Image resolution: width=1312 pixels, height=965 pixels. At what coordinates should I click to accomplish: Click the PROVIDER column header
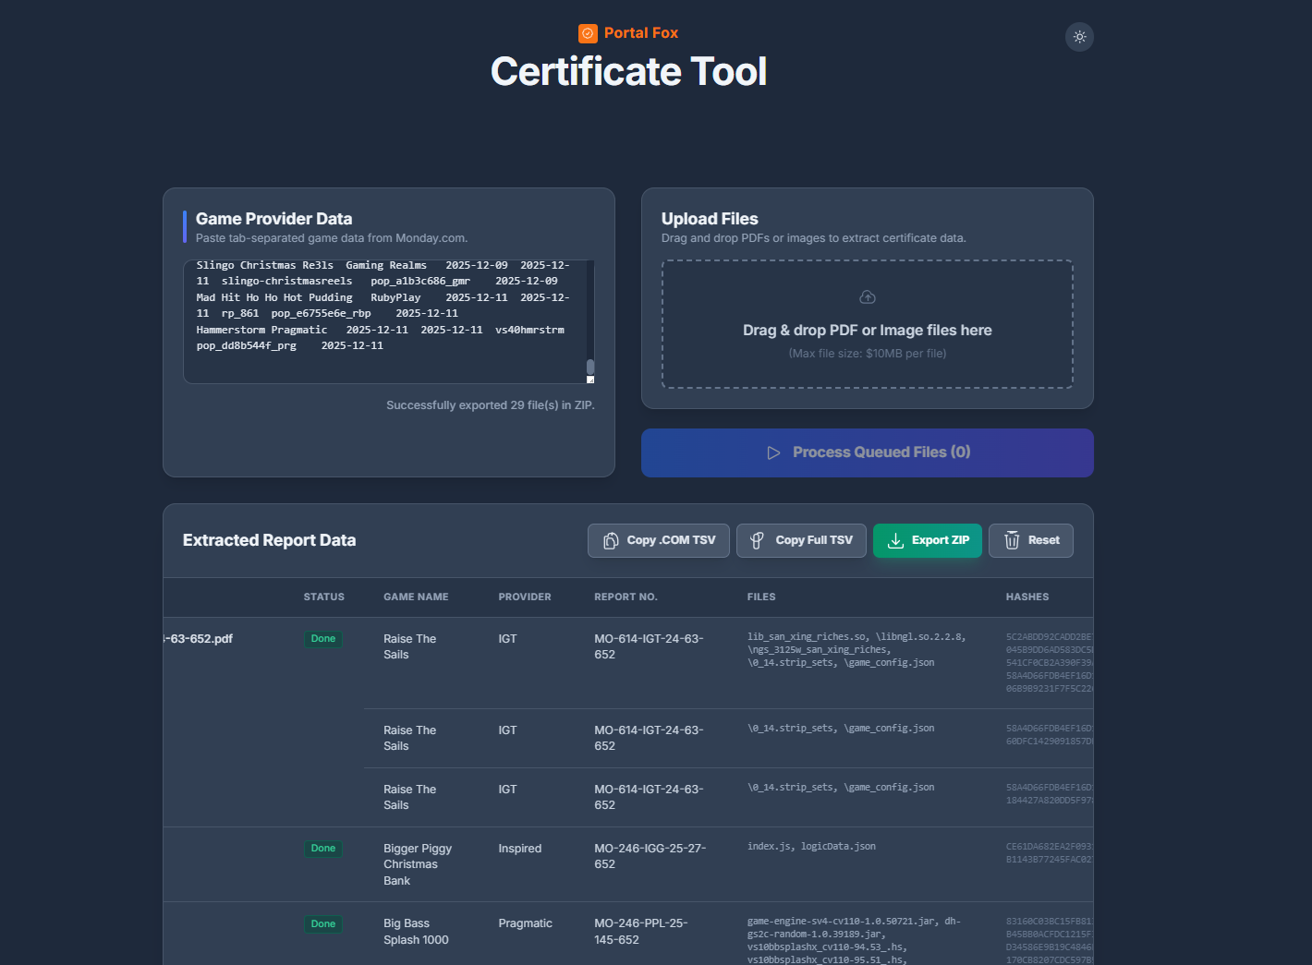click(525, 597)
